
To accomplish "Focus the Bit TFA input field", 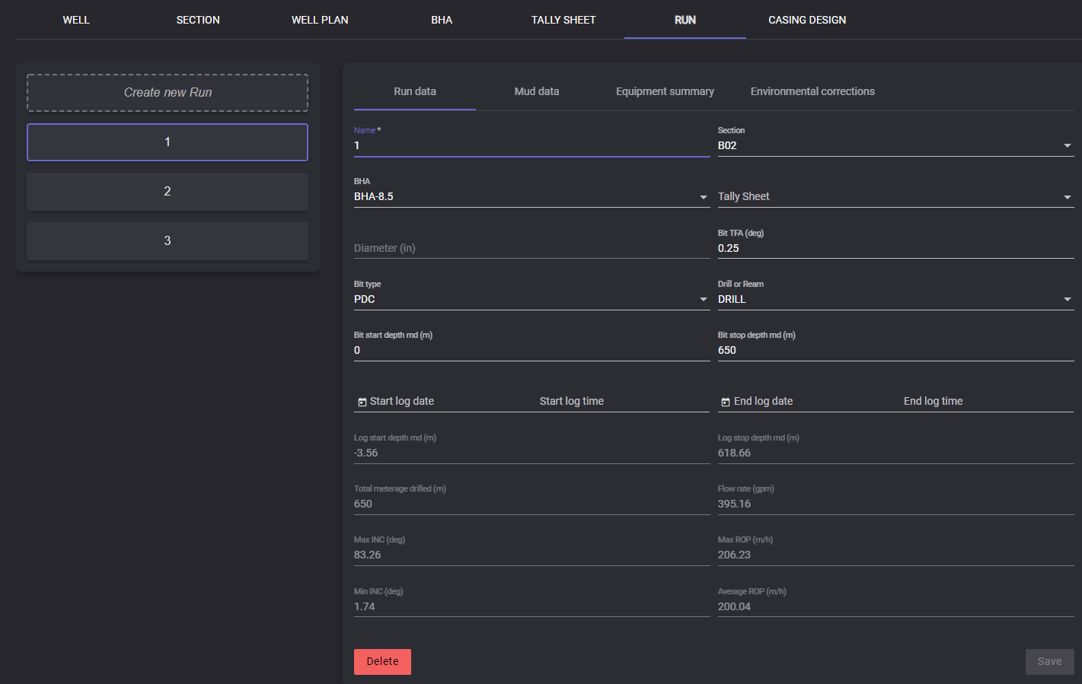I will (895, 249).
